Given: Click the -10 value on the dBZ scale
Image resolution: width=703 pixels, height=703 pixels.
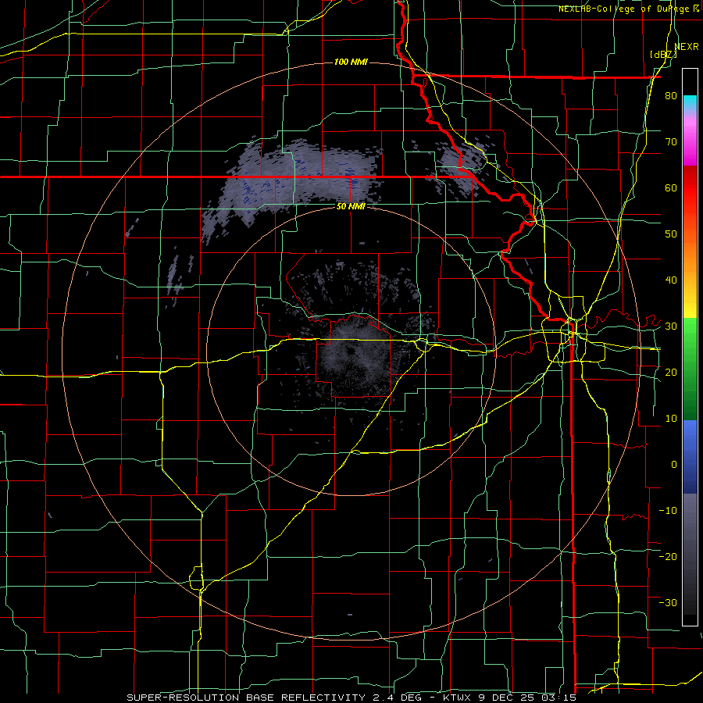Looking at the screenshot, I should [x=668, y=510].
